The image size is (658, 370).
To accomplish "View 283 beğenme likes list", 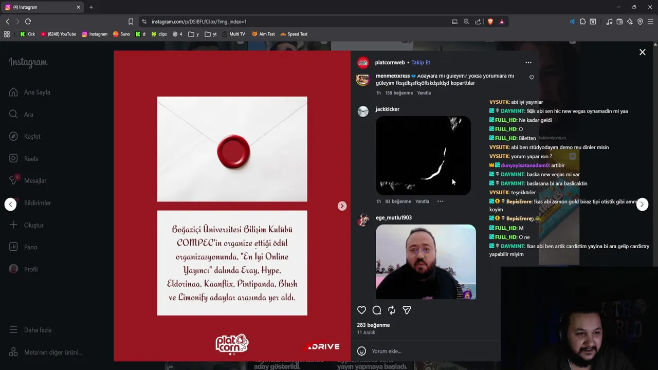I will pyautogui.click(x=374, y=325).
